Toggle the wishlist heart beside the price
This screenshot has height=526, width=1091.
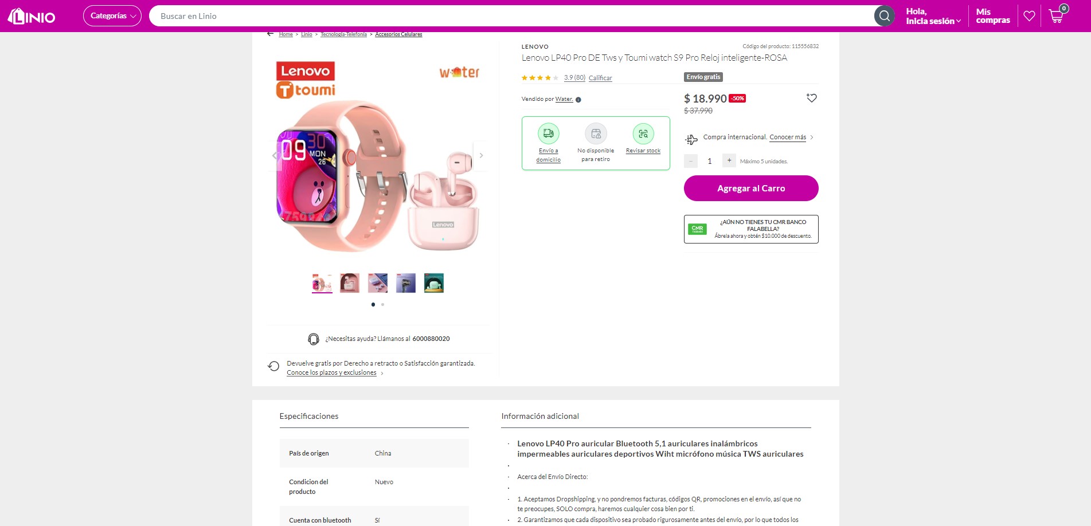pos(811,98)
